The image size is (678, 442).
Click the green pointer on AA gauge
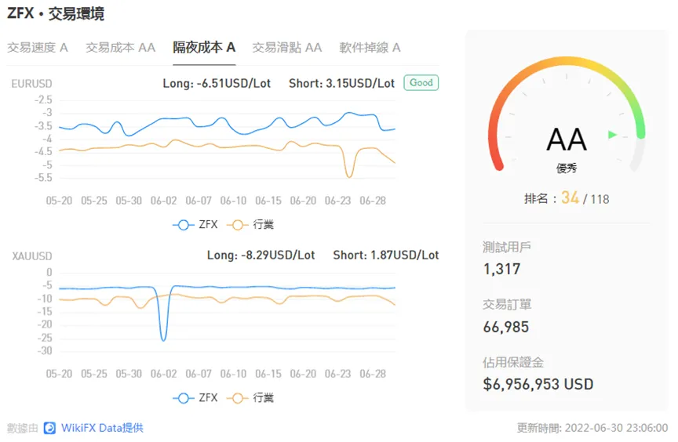[612, 135]
